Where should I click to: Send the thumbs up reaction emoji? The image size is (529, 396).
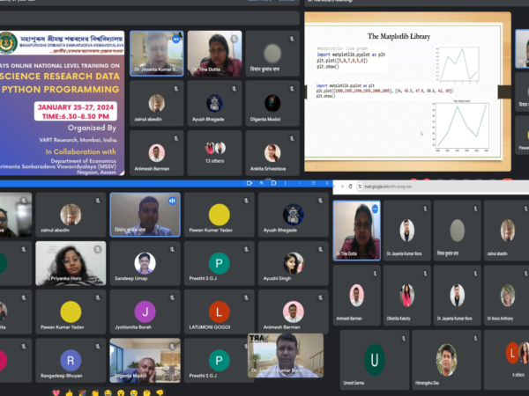coord(69,392)
